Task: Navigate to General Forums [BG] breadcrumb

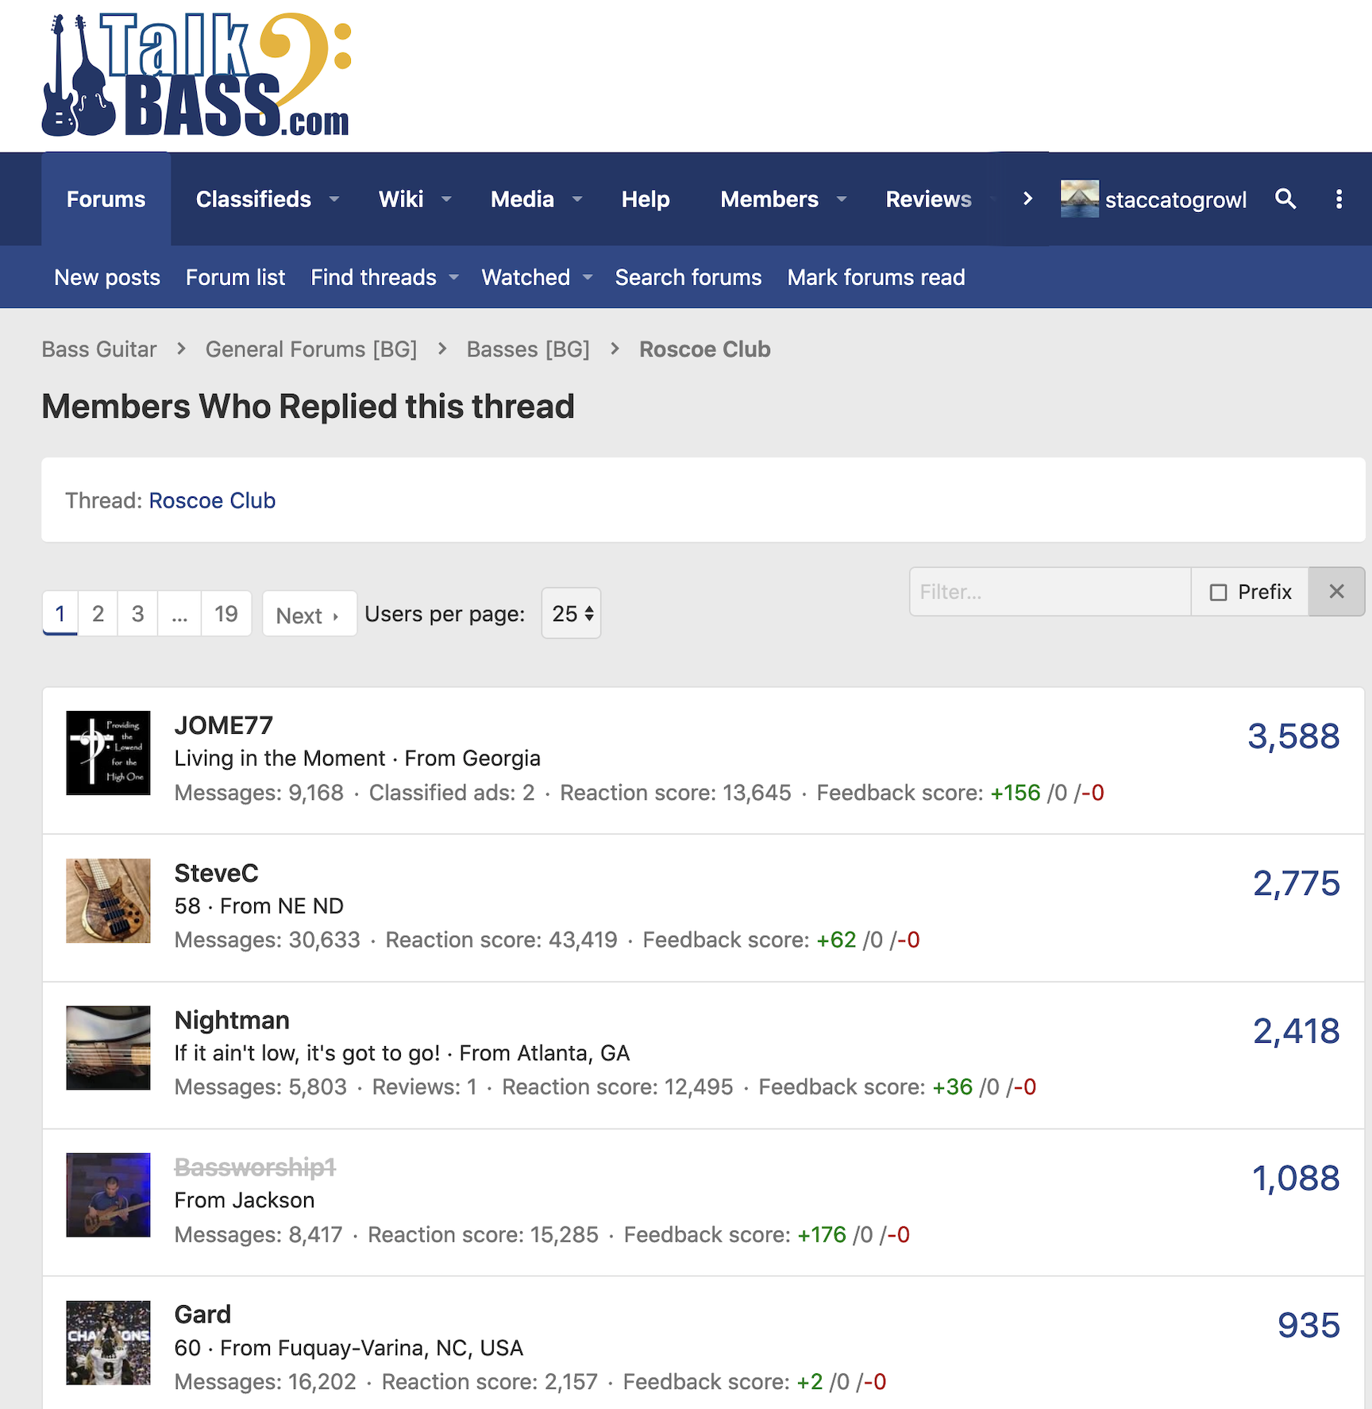Action: click(311, 349)
